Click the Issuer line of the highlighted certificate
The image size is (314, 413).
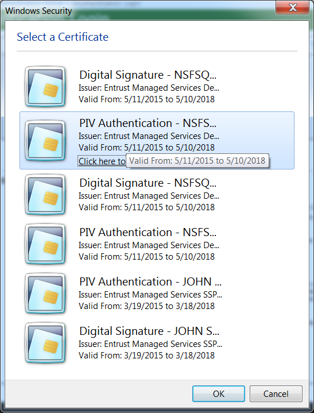pyautogui.click(x=149, y=136)
